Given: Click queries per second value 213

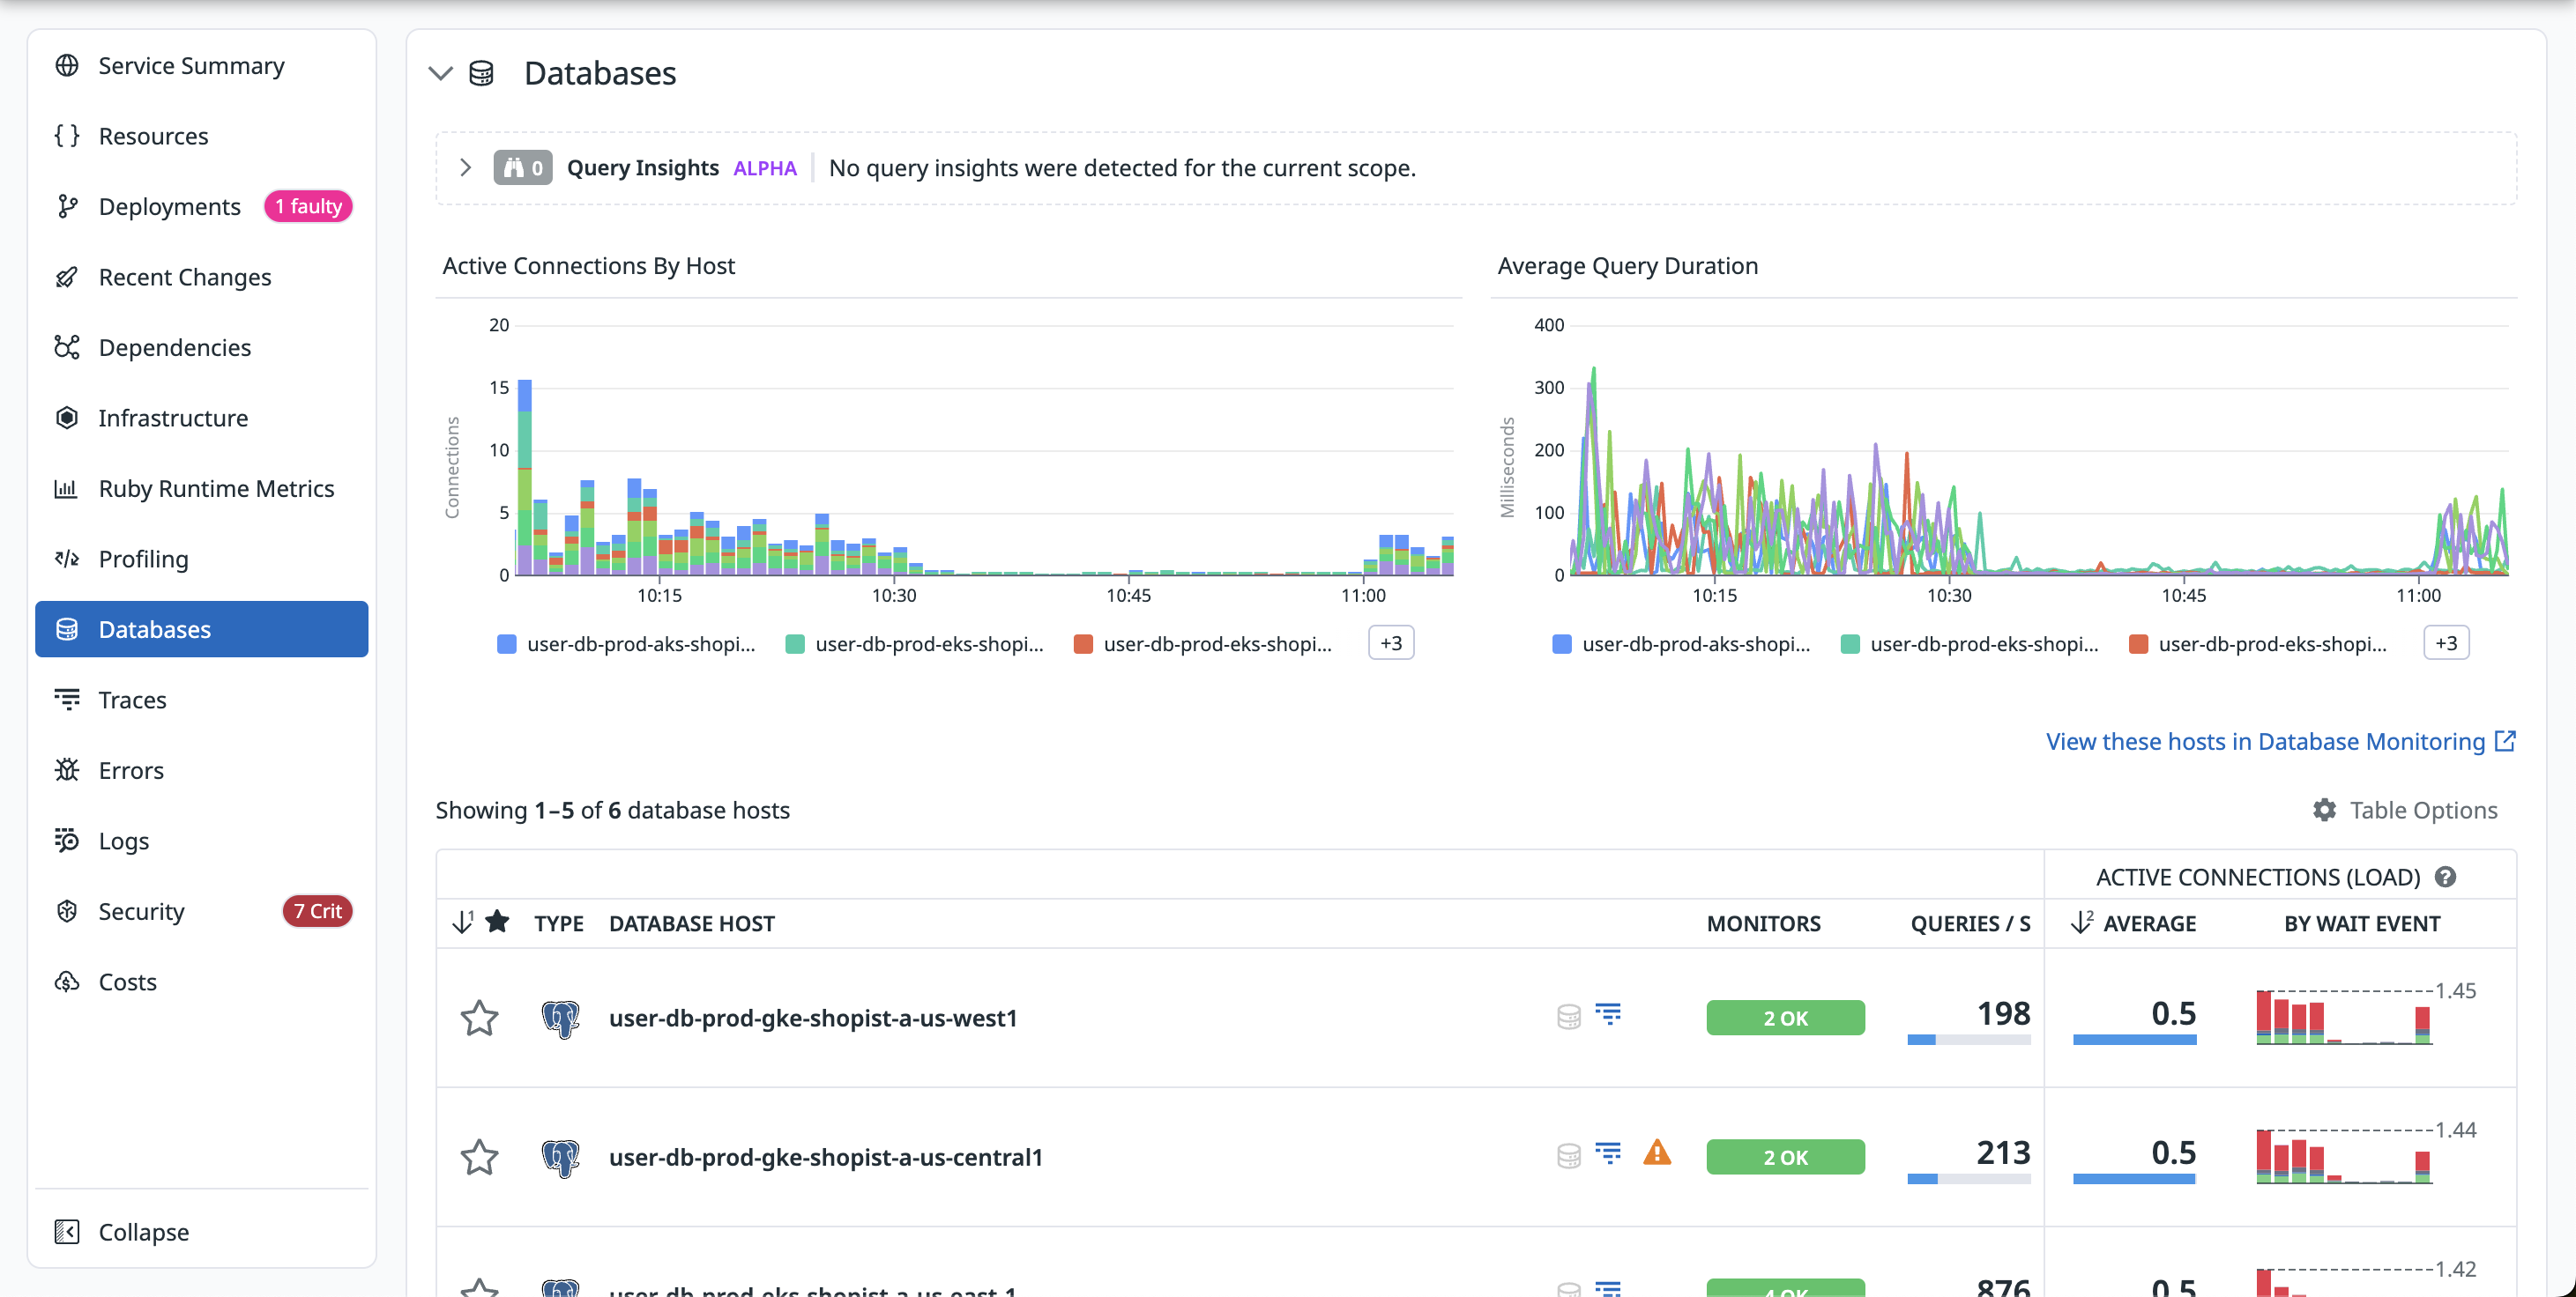Looking at the screenshot, I should pyautogui.click(x=2003, y=1152).
